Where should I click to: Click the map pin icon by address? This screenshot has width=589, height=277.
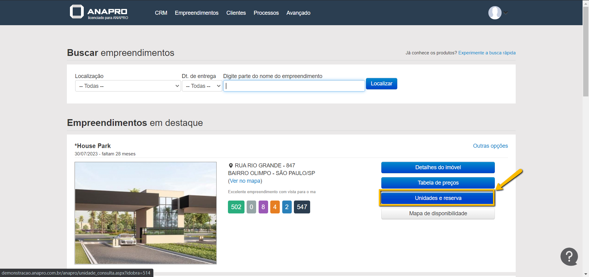(231, 166)
